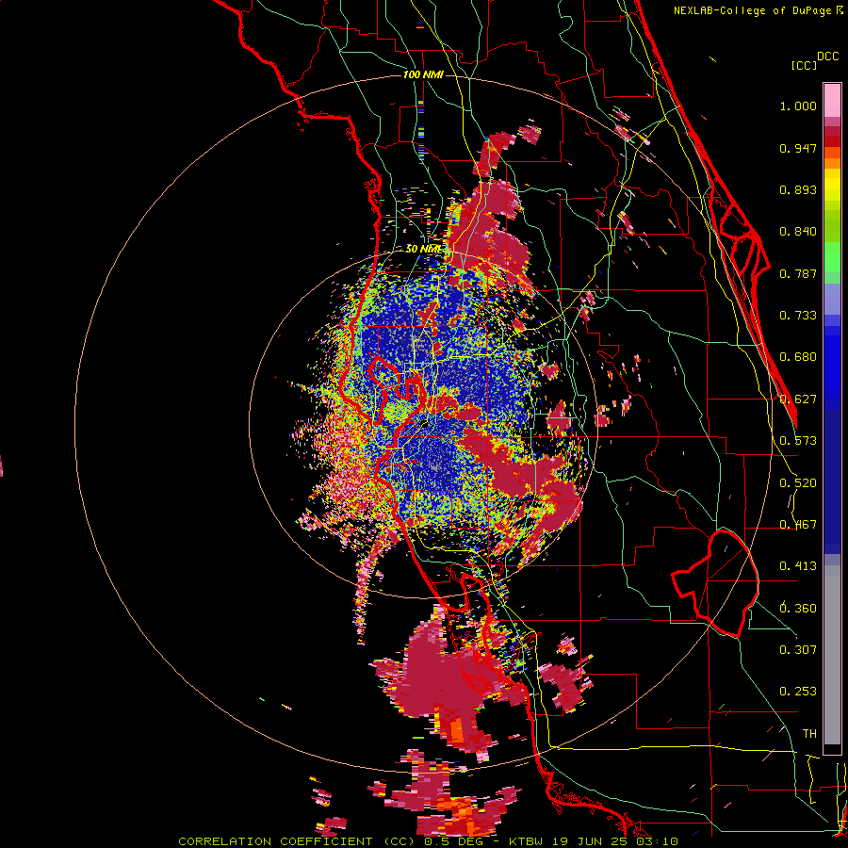Viewport: 848px width, 848px height.
Task: Click the [CC] units label
Action: [x=804, y=65]
